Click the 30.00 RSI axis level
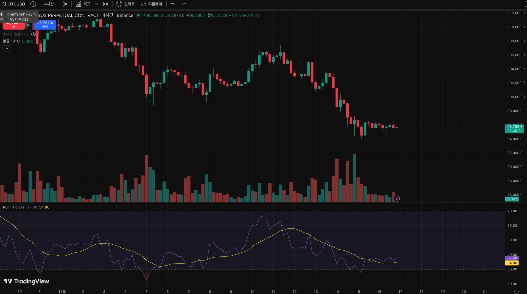The image size is (527, 294). coord(512,269)
